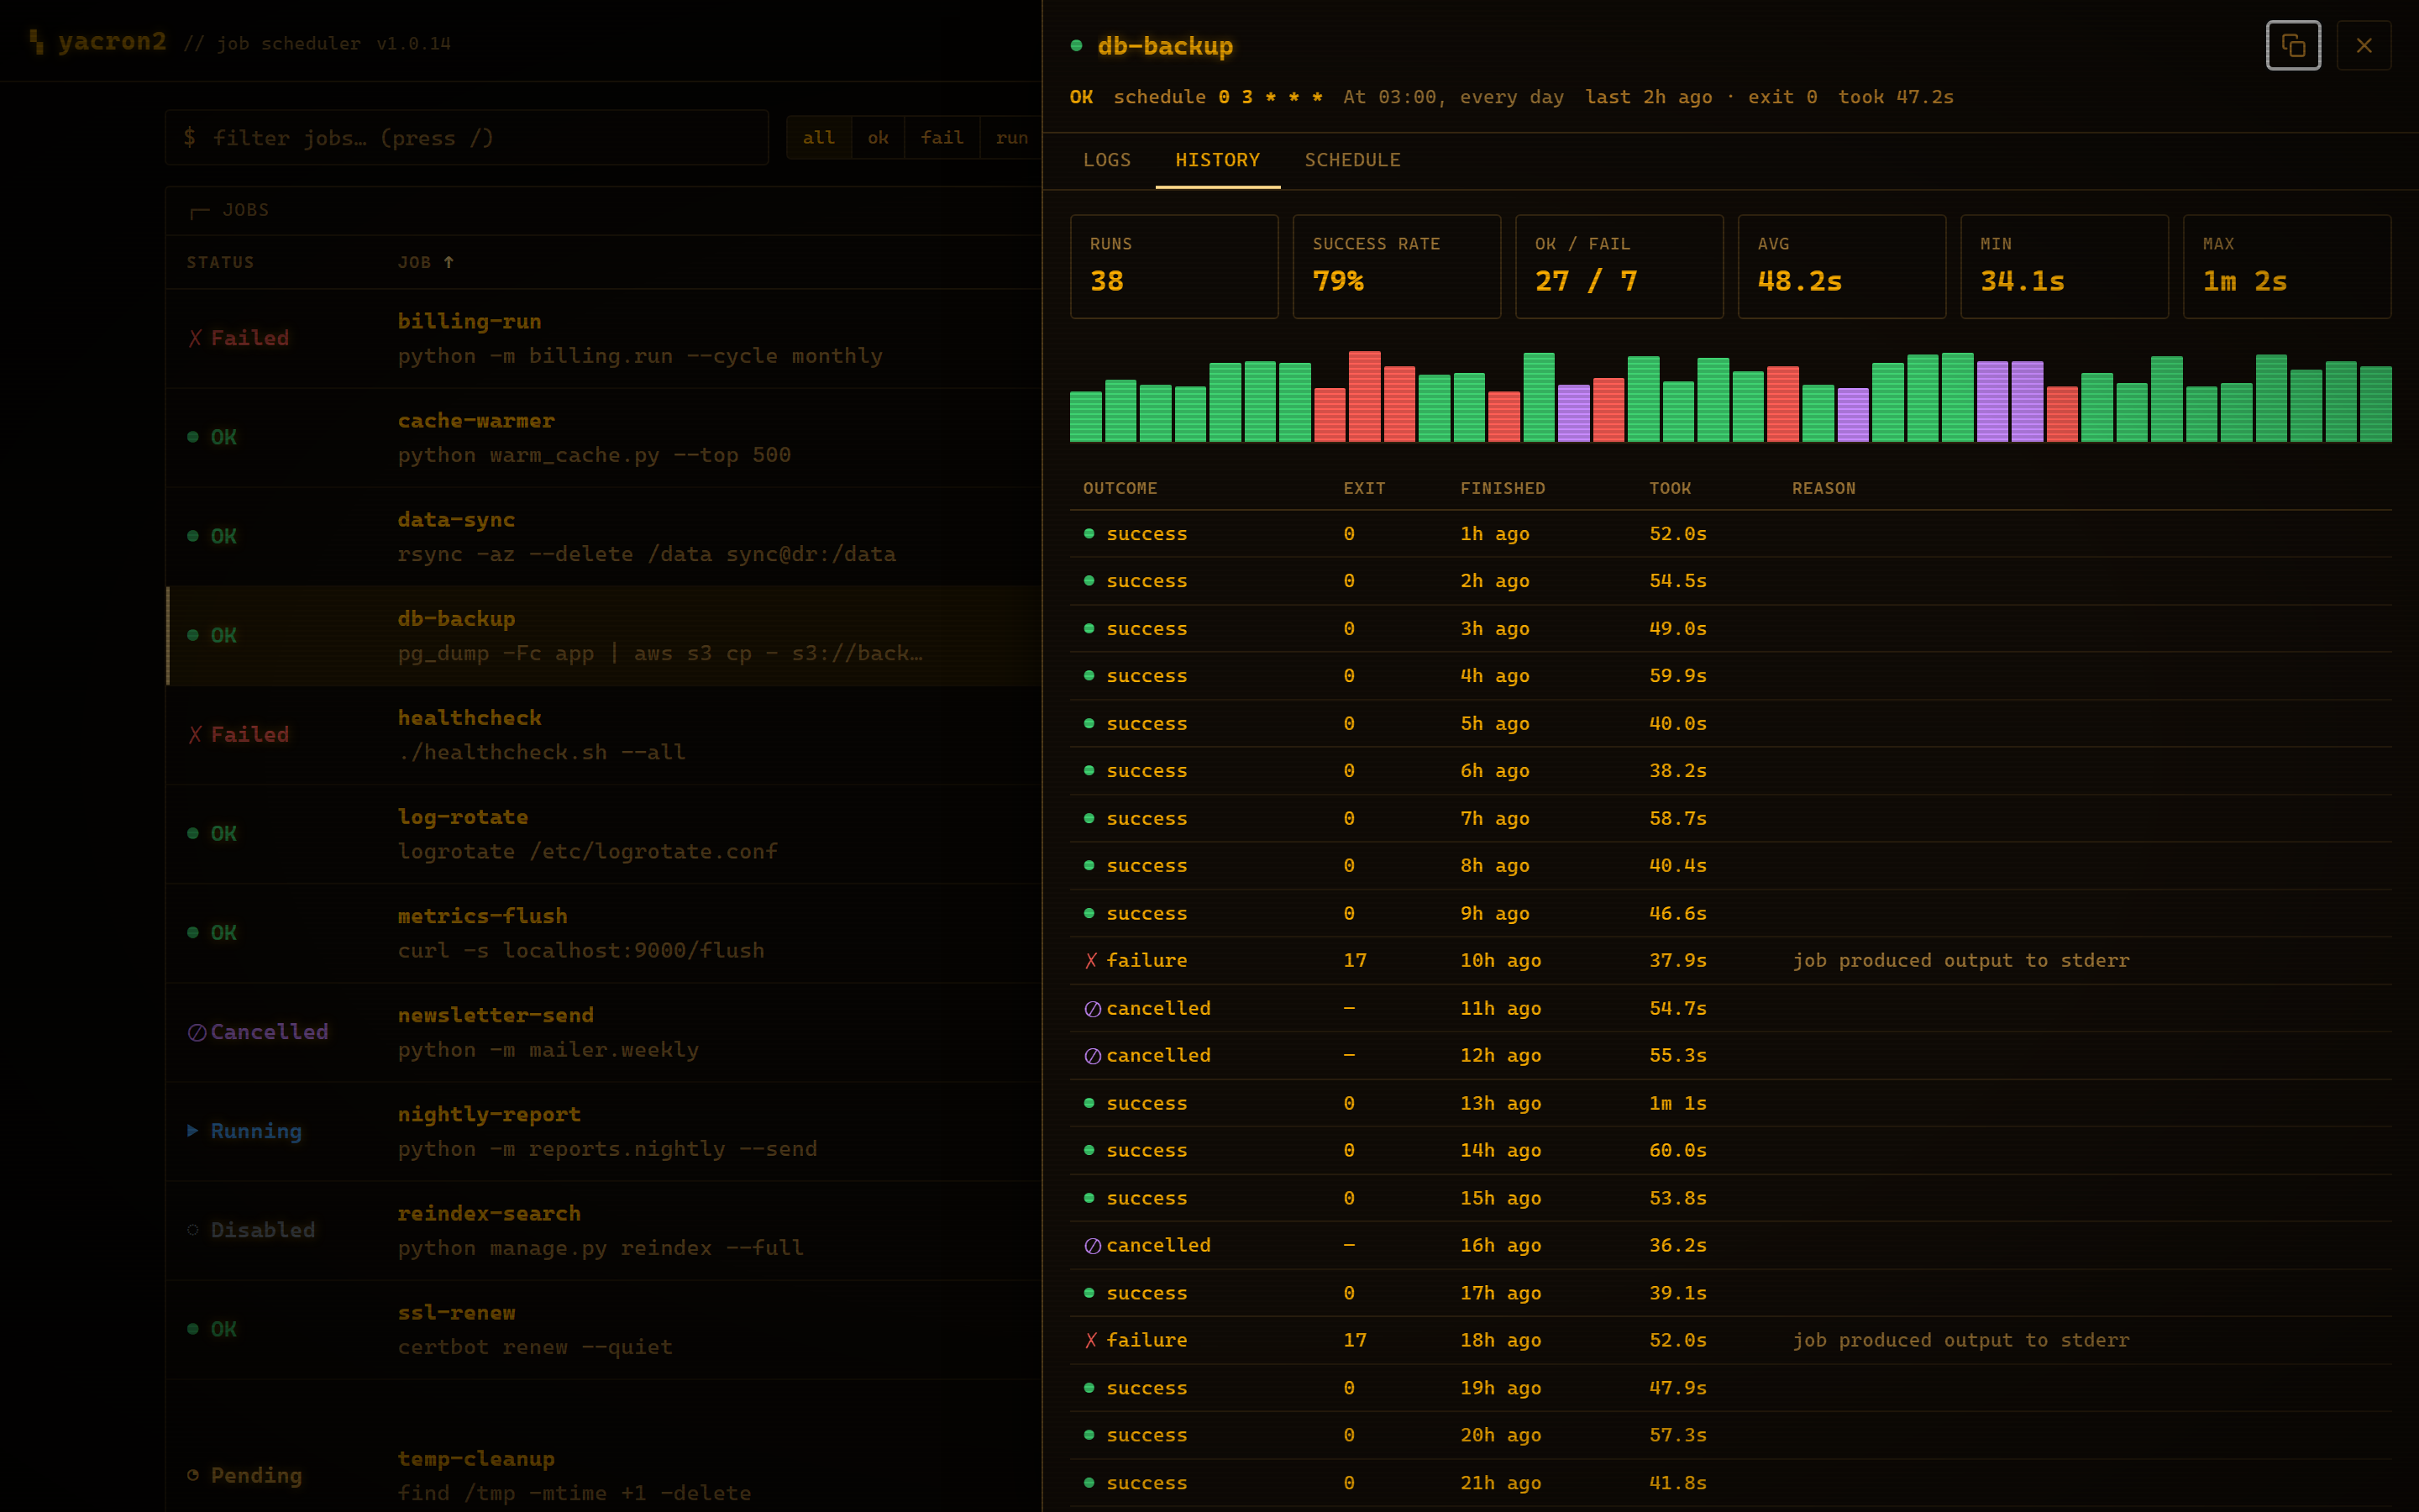The width and height of the screenshot is (2419, 1512).
Task: Click the '1m 1s' duration value
Action: pos(1677,1103)
